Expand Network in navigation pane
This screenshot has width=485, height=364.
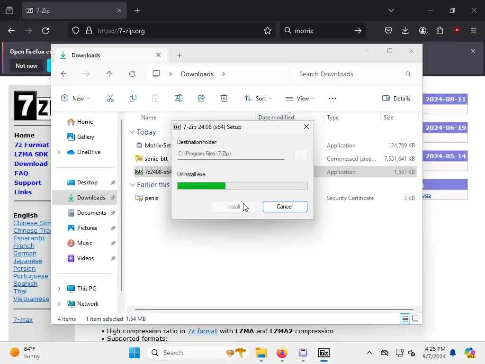point(59,304)
